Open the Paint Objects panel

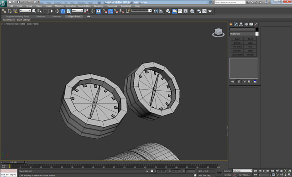[x=9, y=20]
